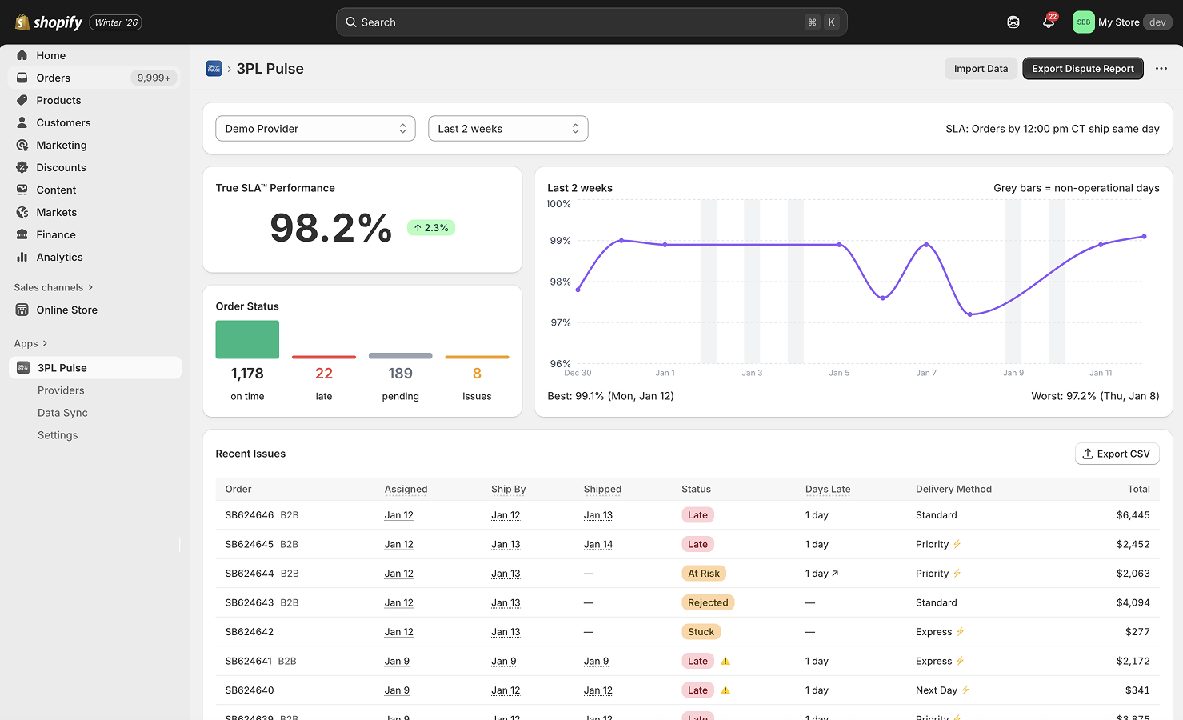This screenshot has height=720, width=1183.
Task: Click the Export Dispute Report button
Action: [x=1082, y=68]
